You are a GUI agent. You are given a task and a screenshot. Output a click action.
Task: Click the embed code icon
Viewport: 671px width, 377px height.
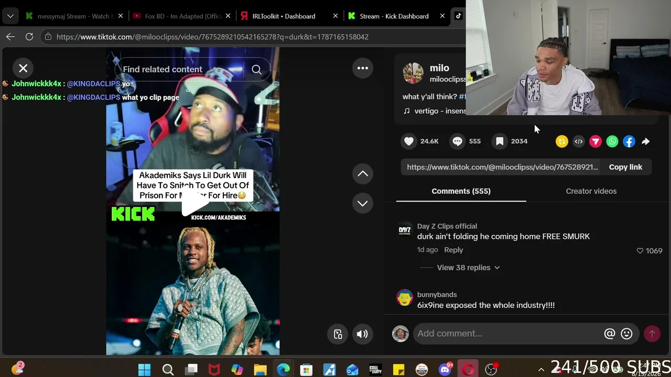click(579, 141)
